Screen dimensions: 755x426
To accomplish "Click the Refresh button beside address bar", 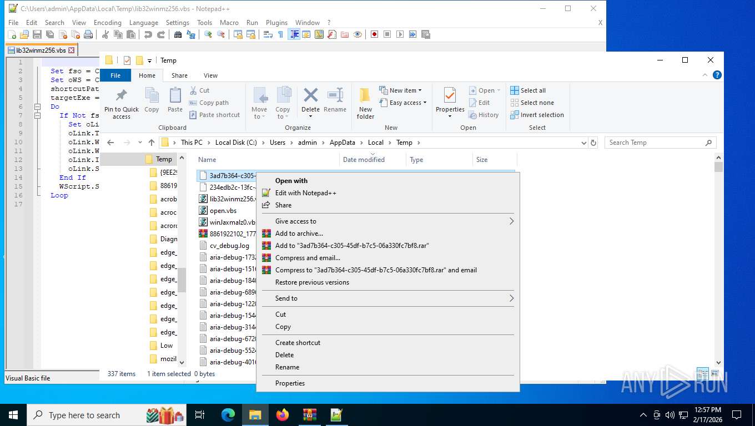I will click(593, 143).
